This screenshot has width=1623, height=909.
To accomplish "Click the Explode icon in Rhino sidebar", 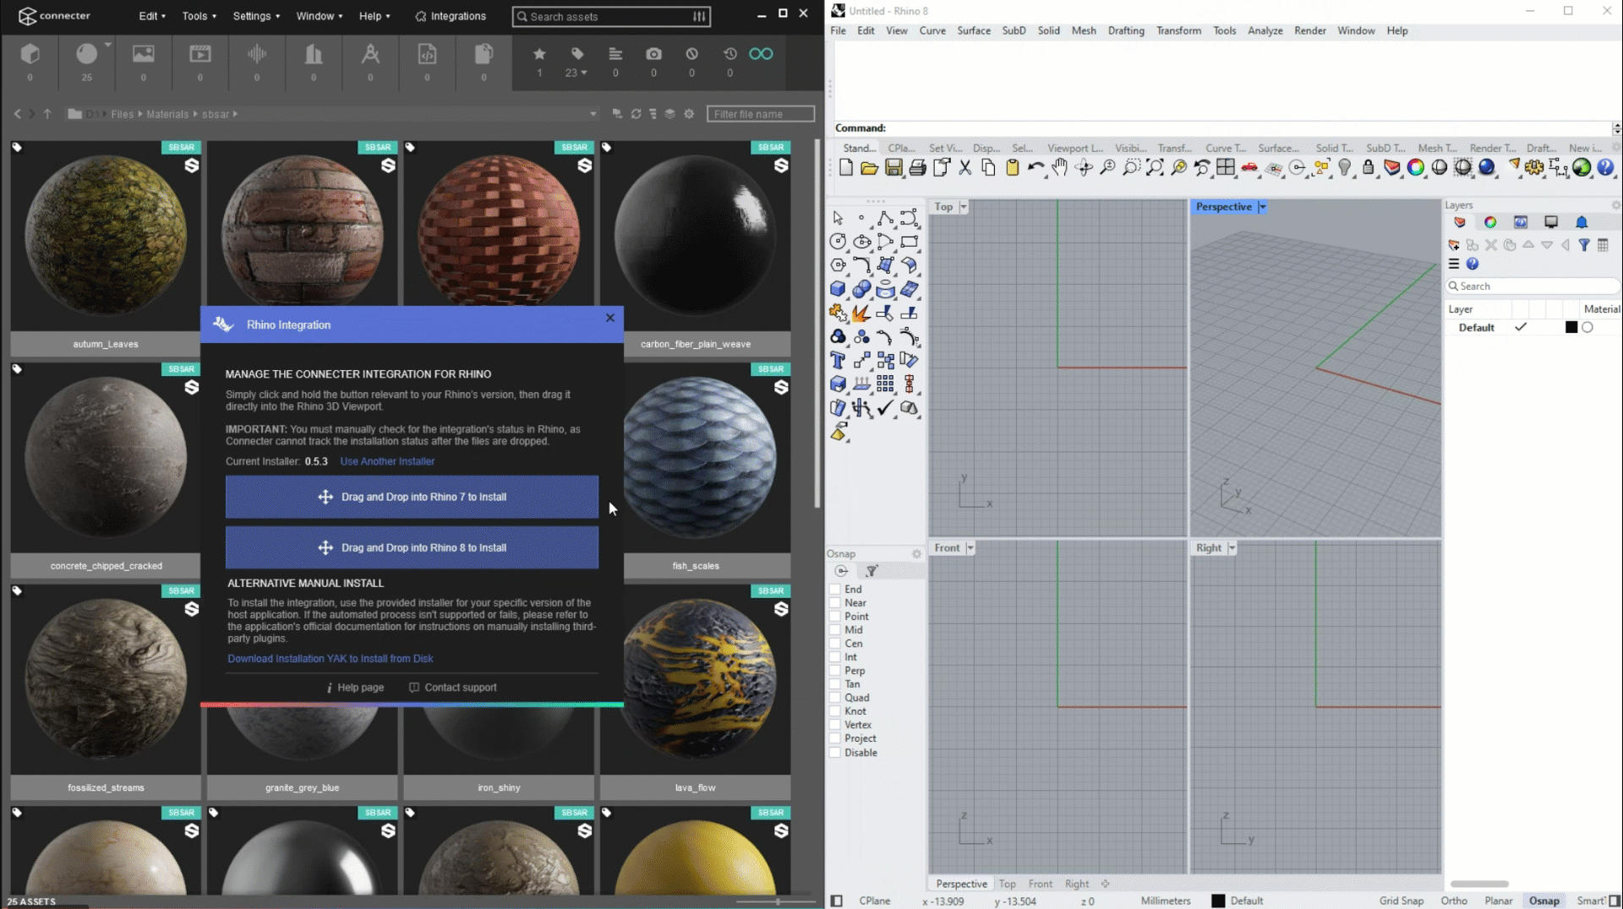I will click(x=861, y=313).
